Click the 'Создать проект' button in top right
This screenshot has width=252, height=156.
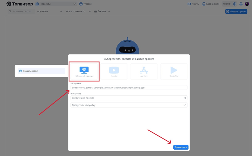click(x=236, y=11)
